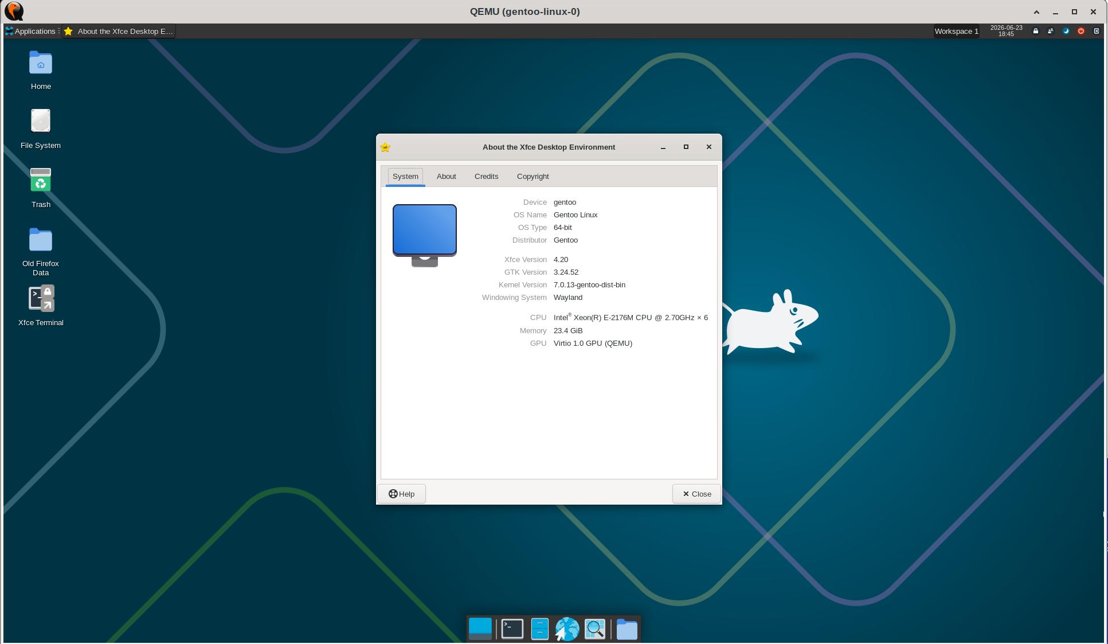
Task: Click the OS Type value '64-bit'
Action: tap(562, 228)
